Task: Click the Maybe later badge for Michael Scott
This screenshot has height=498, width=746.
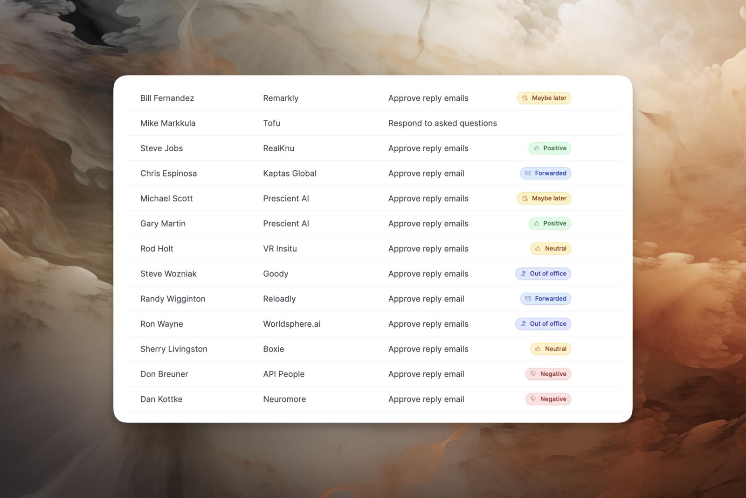Action: click(544, 198)
